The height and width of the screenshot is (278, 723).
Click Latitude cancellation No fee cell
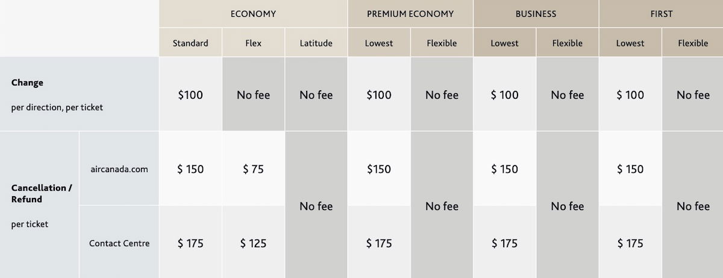pos(316,206)
